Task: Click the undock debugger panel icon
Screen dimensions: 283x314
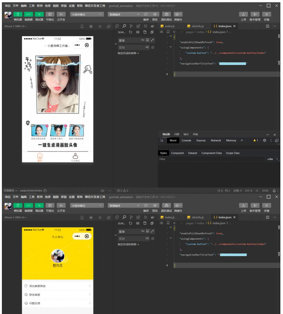Action: [277, 140]
